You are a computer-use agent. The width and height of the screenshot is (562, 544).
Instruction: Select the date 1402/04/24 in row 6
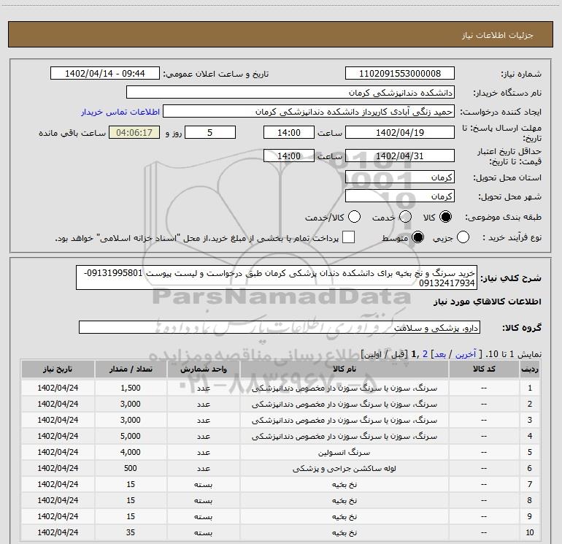58,468
